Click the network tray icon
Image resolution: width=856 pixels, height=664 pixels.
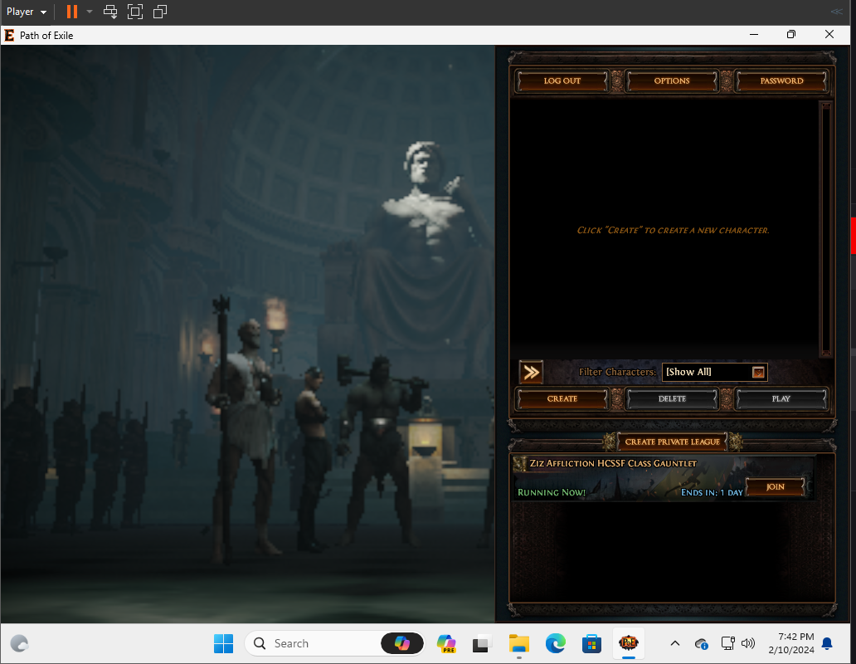tap(727, 643)
